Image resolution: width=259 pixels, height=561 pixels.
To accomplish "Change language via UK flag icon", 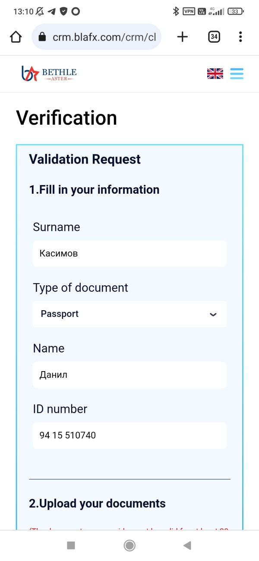I will (x=215, y=74).
